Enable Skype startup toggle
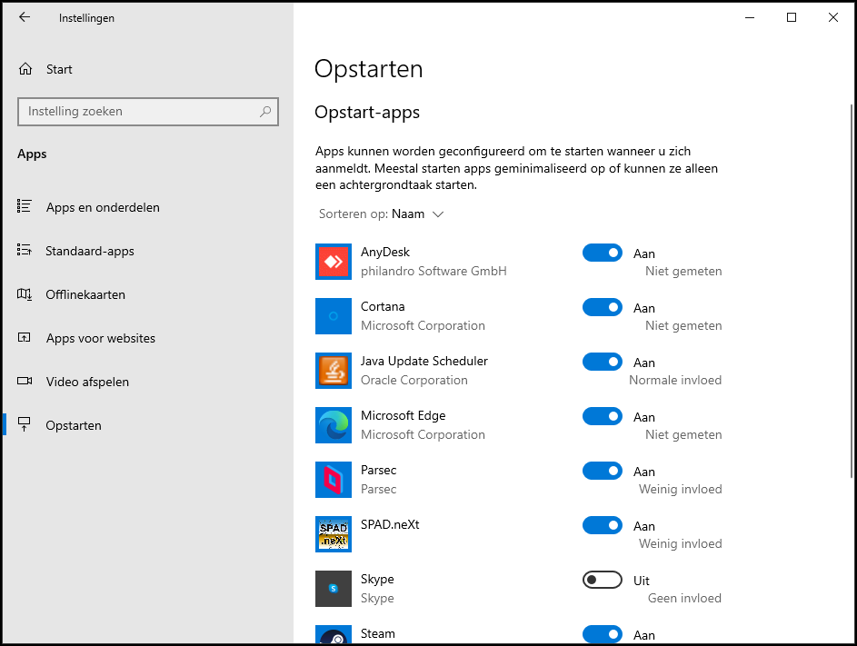857x646 pixels. point(603,580)
